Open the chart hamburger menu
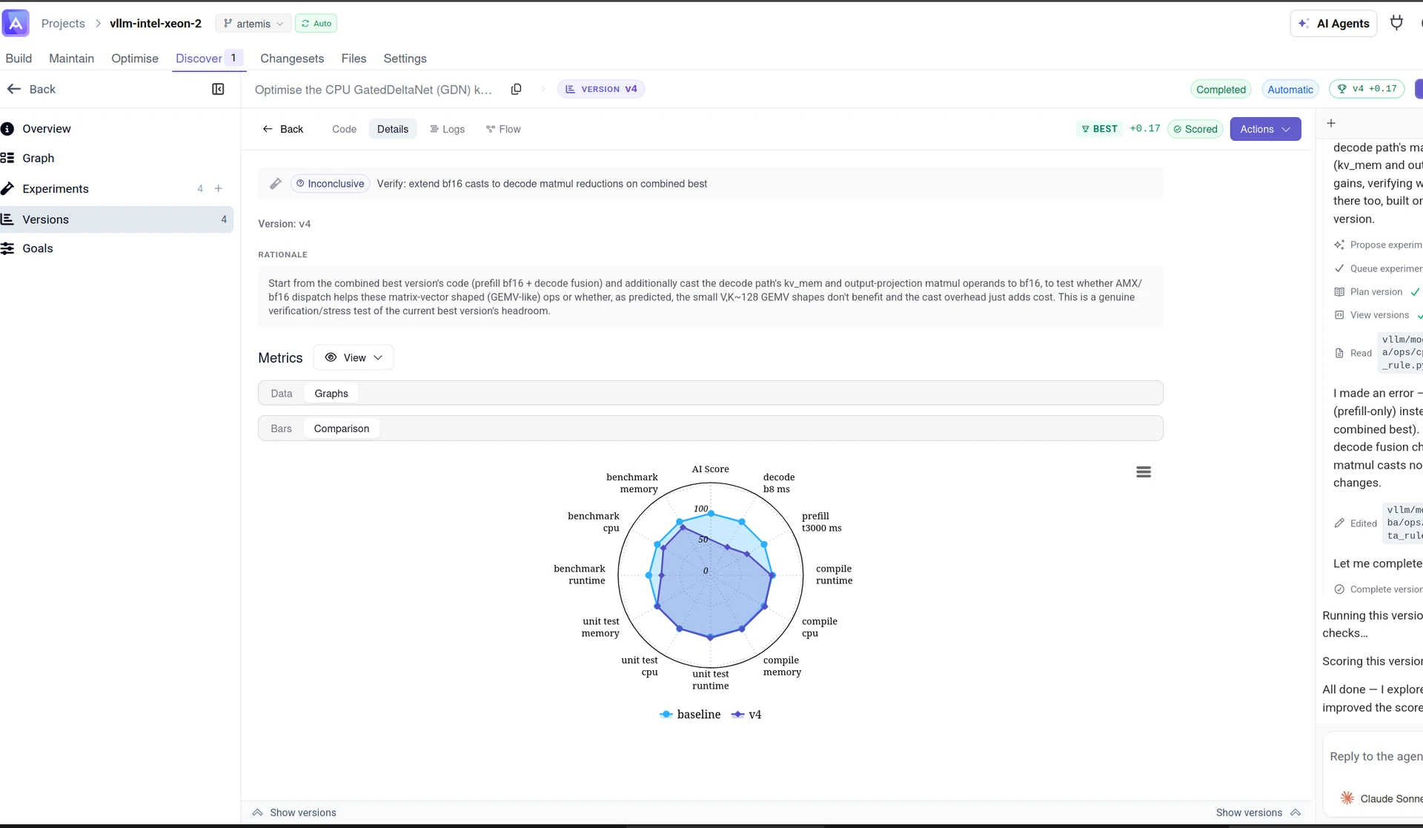Screen dimensions: 1423x828 click(x=1144, y=472)
